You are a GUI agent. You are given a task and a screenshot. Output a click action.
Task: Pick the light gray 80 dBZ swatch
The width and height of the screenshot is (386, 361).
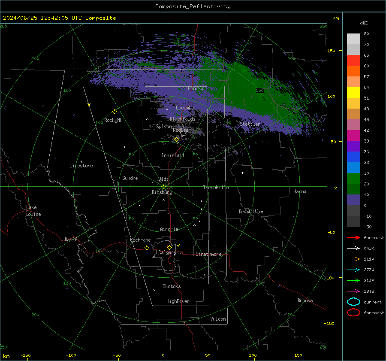[x=353, y=39]
